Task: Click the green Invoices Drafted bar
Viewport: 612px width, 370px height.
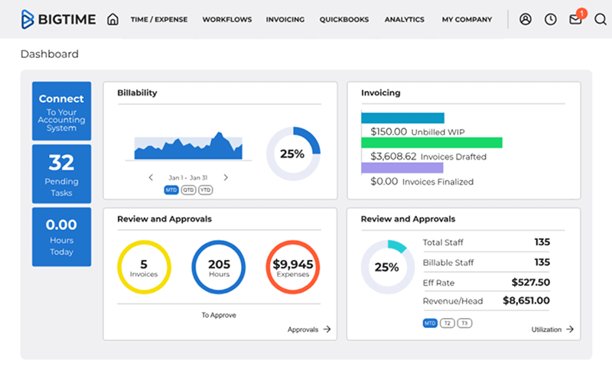Action: click(431, 143)
